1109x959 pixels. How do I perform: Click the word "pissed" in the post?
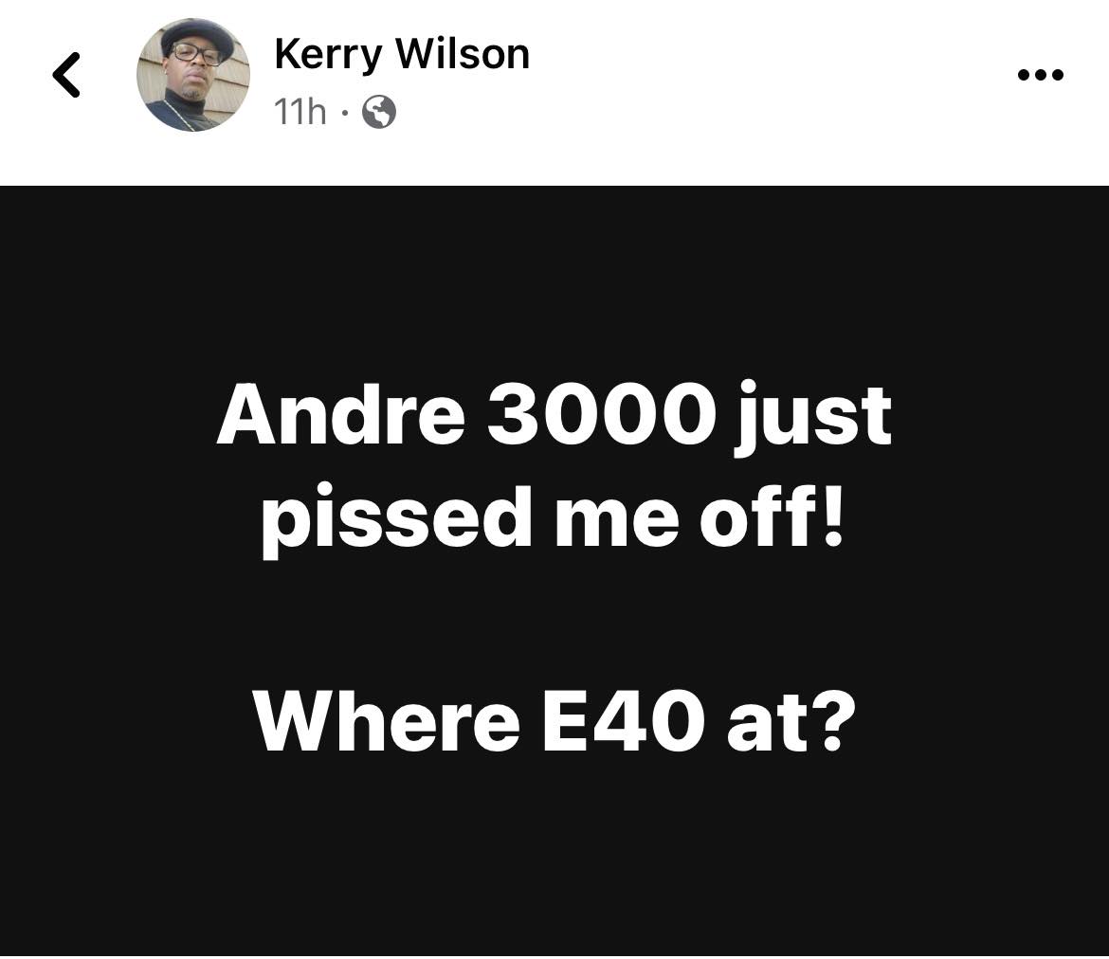coord(396,520)
